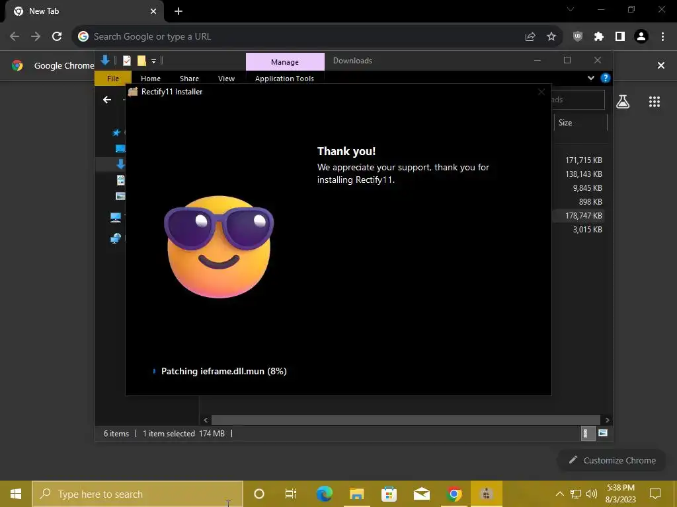
Task: Open the uBlock shield extension
Action: (x=578, y=37)
